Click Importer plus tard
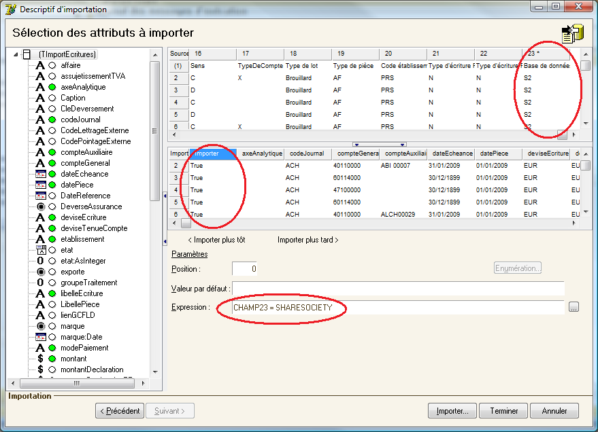 (308, 240)
